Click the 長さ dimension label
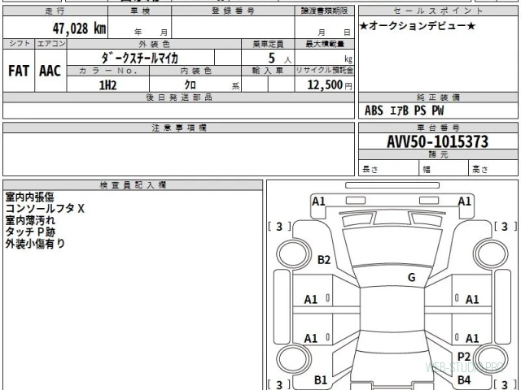521x390 pixels. point(370,170)
